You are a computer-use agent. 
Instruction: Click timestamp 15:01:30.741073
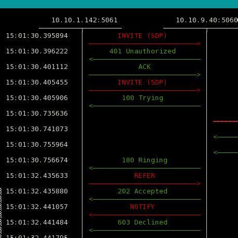37,129
